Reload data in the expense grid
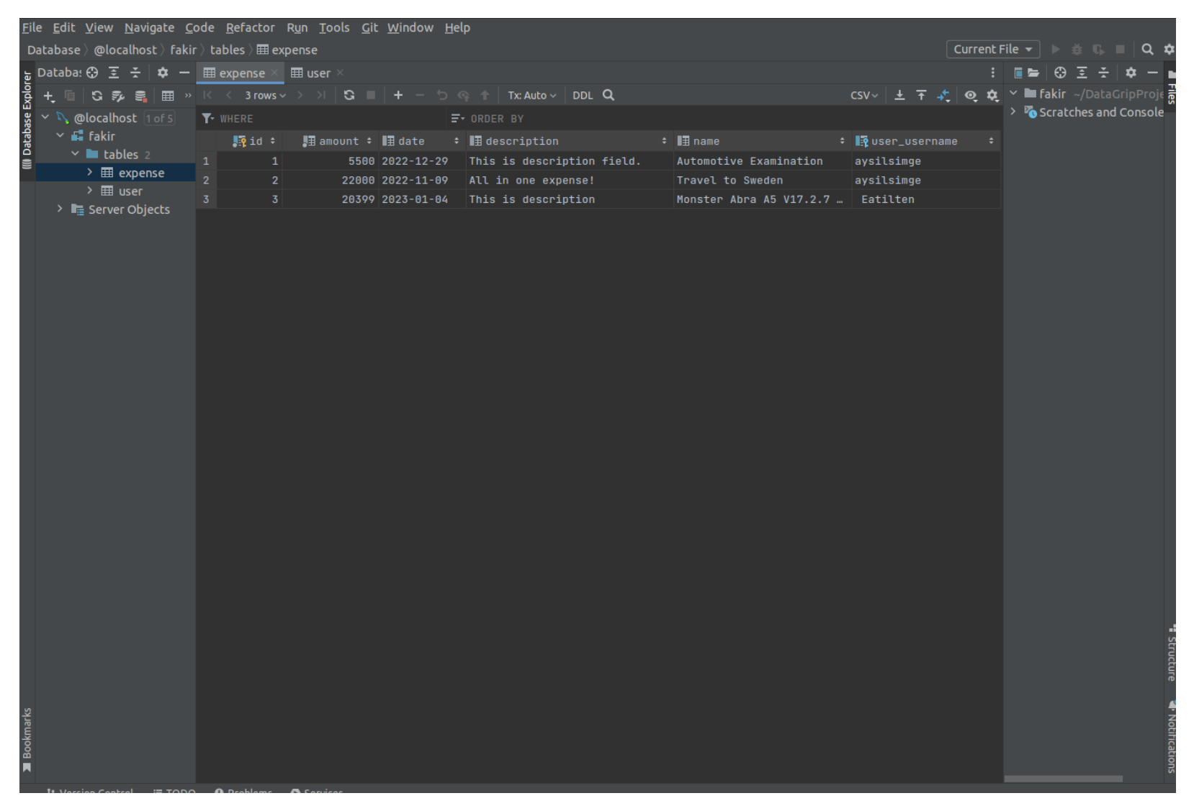 point(349,95)
